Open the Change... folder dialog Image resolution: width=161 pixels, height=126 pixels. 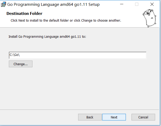pyautogui.click(x=21, y=64)
